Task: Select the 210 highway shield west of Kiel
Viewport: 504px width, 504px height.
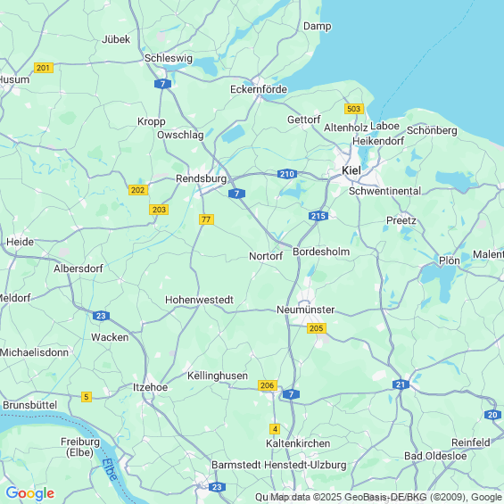Action: [286, 174]
